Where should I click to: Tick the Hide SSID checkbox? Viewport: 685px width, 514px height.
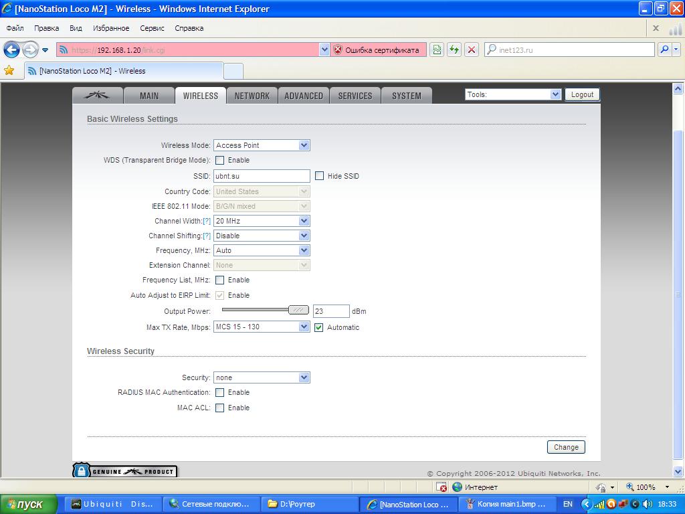(x=319, y=176)
